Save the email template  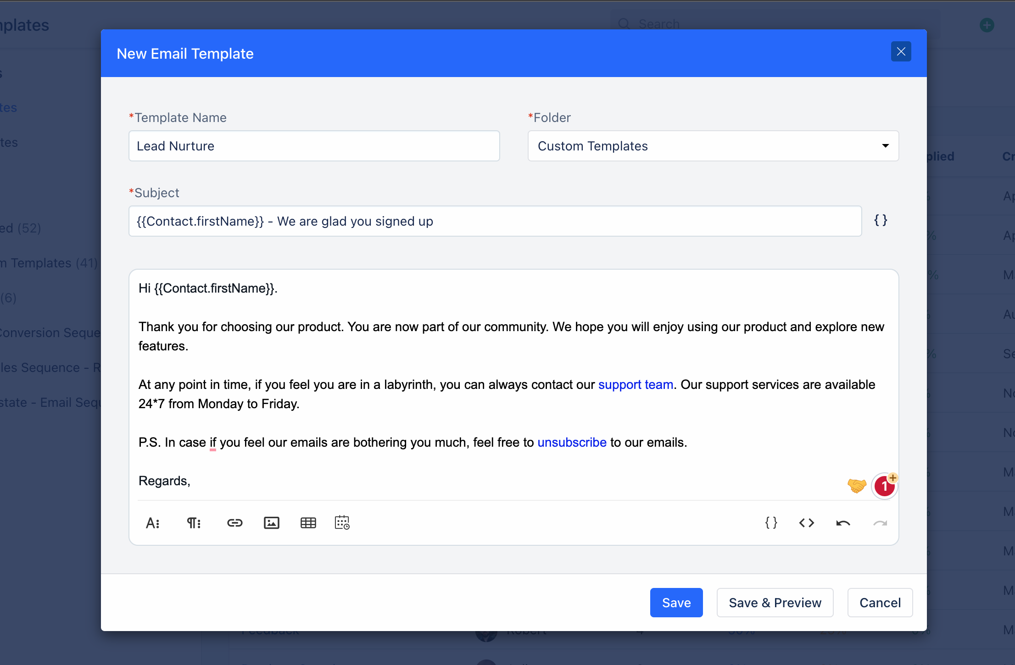coord(676,603)
